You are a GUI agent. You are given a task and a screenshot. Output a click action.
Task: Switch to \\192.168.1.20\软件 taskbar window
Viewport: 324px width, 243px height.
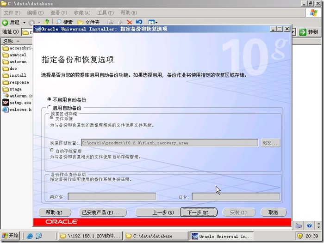[x=90, y=236]
